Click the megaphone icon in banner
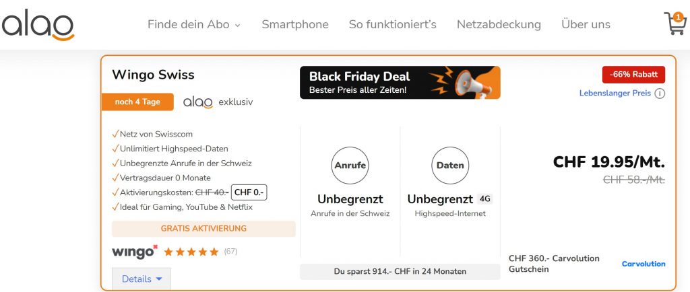The height and width of the screenshot is (292, 690). click(x=472, y=82)
